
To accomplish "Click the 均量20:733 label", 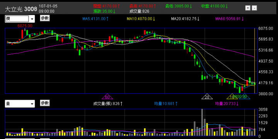I will click(x=227, y=104).
